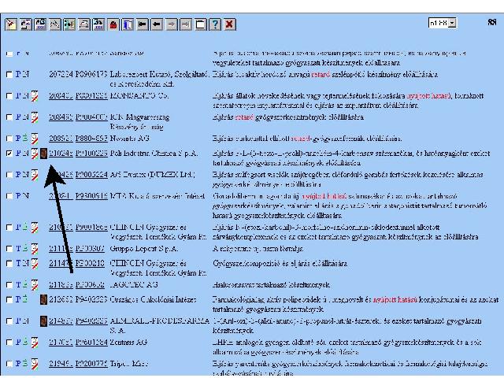Open registration number link in Poli Industria row

[x=61, y=154]
